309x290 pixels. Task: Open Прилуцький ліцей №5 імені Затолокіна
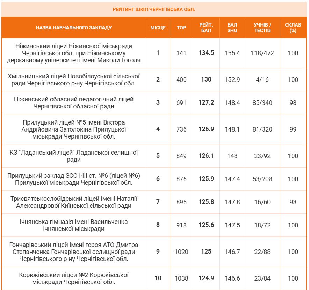tap(73, 129)
